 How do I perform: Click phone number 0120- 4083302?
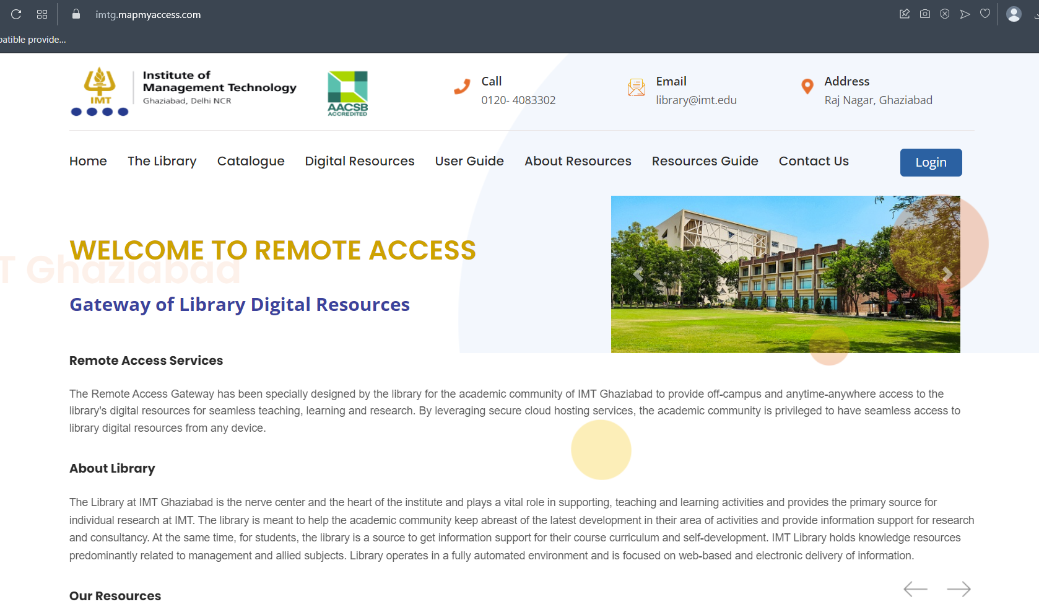(518, 100)
